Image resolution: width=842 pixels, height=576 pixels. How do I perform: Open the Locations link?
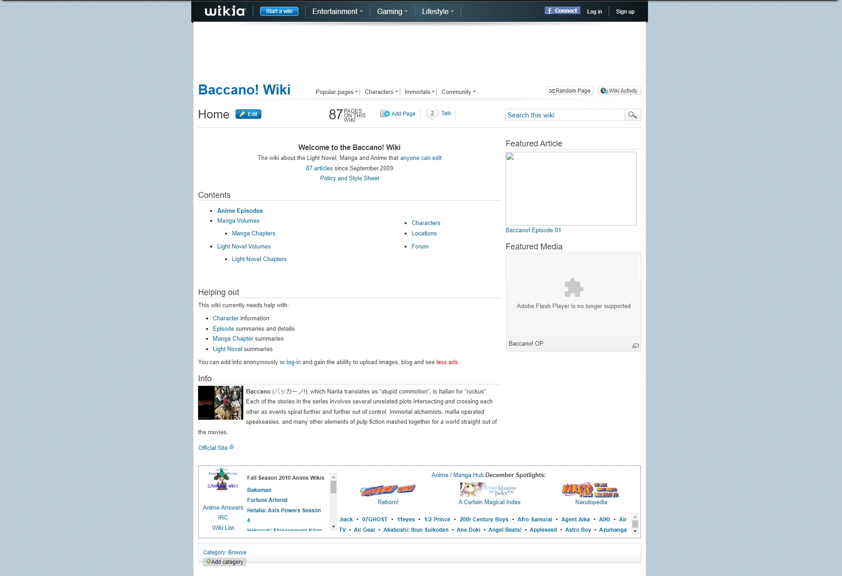tap(424, 233)
